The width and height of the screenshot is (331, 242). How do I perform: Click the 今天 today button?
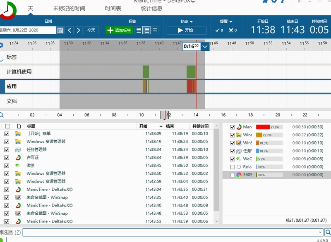click(x=91, y=30)
